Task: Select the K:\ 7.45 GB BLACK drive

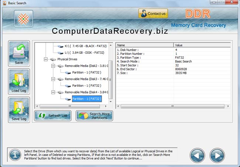Action: (86, 46)
